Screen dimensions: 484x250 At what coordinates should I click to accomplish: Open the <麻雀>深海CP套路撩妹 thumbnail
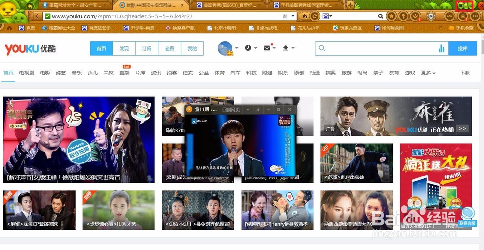[39, 210]
